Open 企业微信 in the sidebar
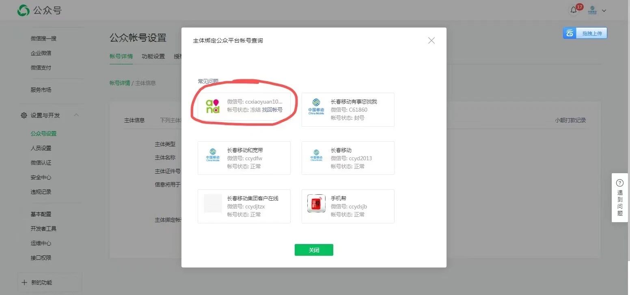Screen dimensions: 630x295 (x=41, y=53)
